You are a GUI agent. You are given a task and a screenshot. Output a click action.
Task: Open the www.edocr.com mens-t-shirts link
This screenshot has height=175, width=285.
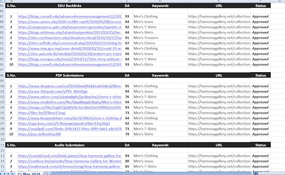point(70,97)
